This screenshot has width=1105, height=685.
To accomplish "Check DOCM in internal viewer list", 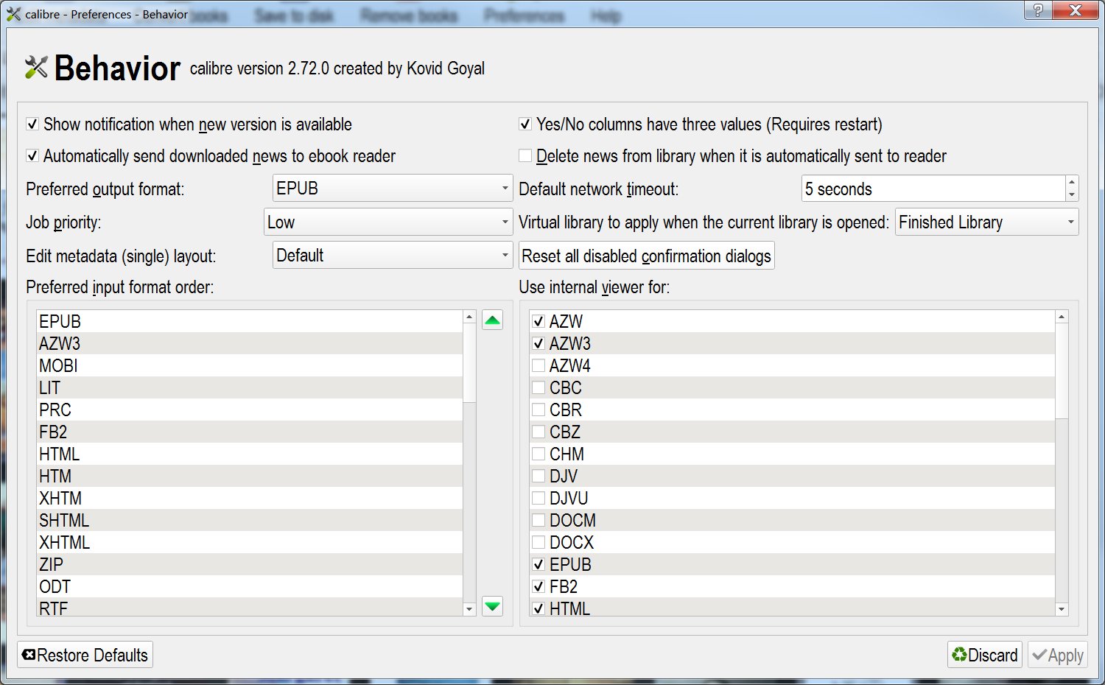I will click(x=539, y=520).
